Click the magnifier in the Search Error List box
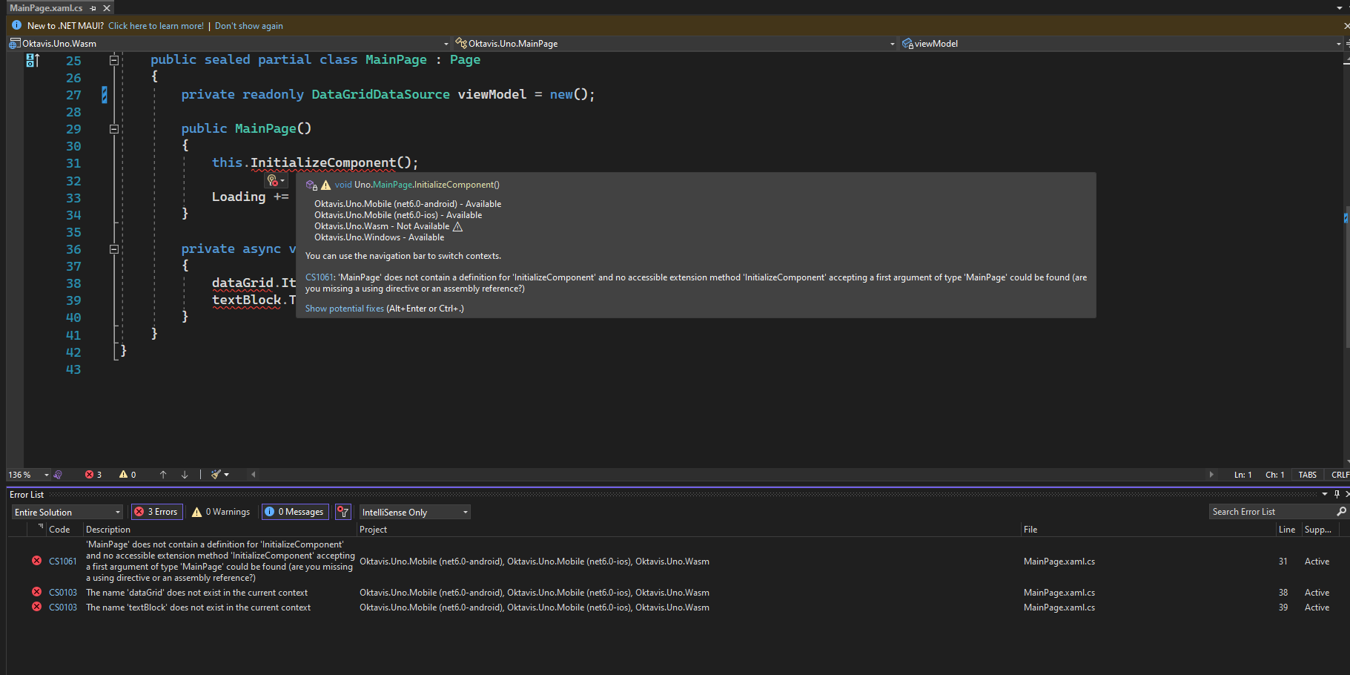Viewport: 1350px width, 675px height. [1341, 511]
